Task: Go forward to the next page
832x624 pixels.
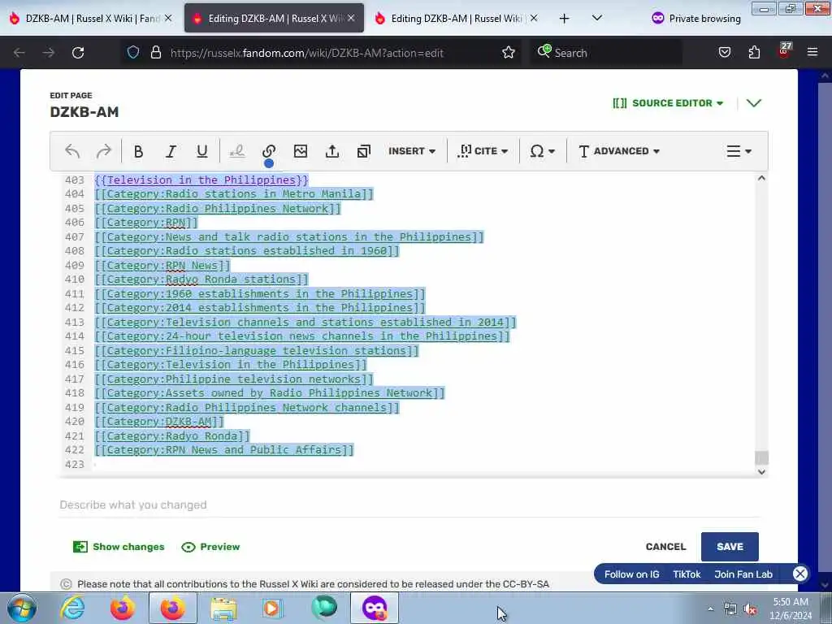Action: click(48, 53)
